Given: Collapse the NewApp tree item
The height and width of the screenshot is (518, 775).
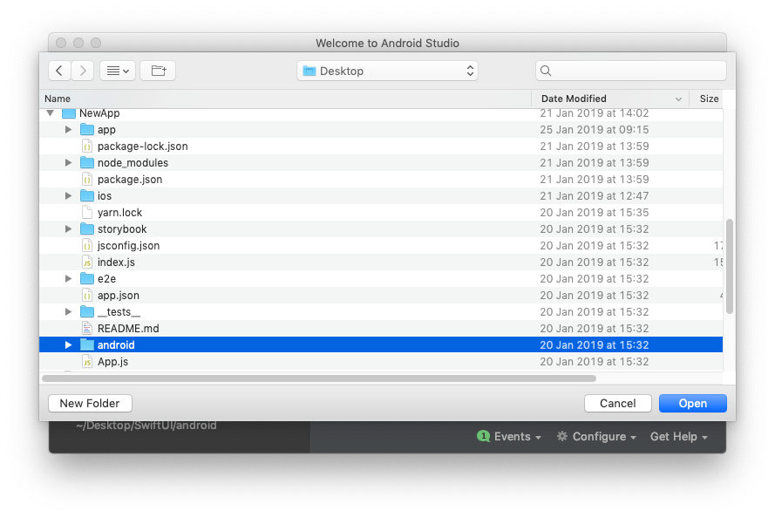Looking at the screenshot, I should (x=50, y=112).
